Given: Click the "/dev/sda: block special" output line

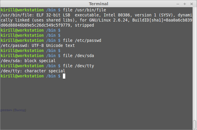Looking at the screenshot, I should (x=28, y=61).
